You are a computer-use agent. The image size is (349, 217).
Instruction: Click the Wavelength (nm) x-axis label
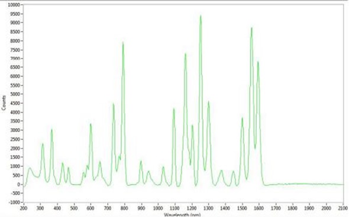coord(182,215)
